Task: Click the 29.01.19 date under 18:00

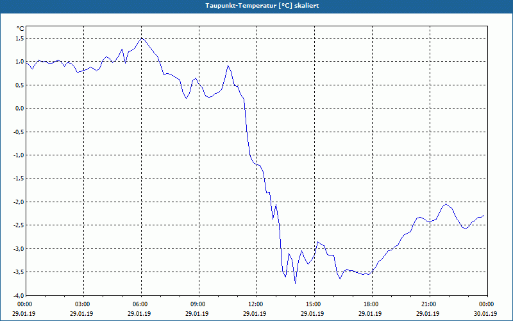Action: pyautogui.click(x=370, y=313)
